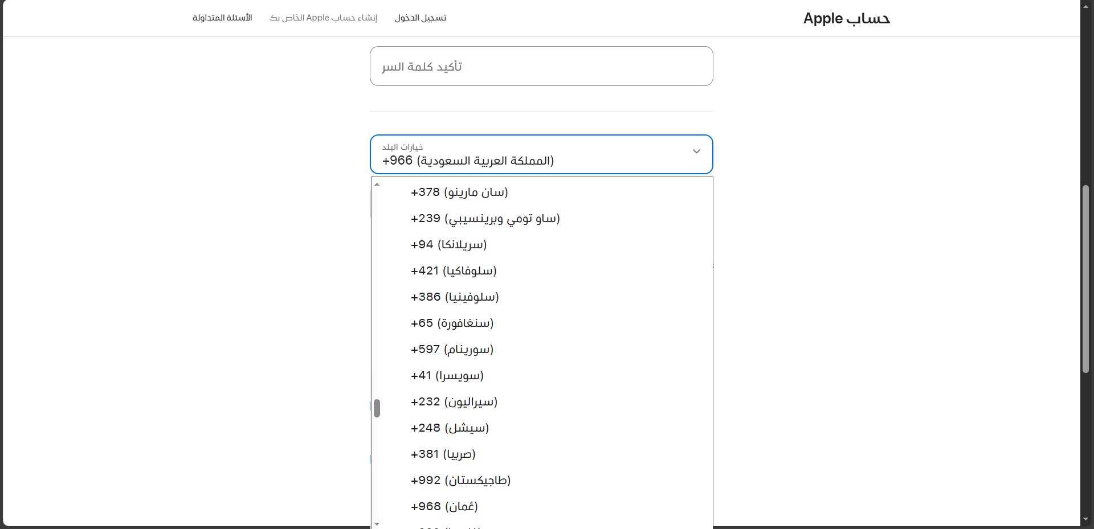The width and height of the screenshot is (1094, 529).
Task: Click the dropdown list scrollbar thumb
Action: pos(377,408)
